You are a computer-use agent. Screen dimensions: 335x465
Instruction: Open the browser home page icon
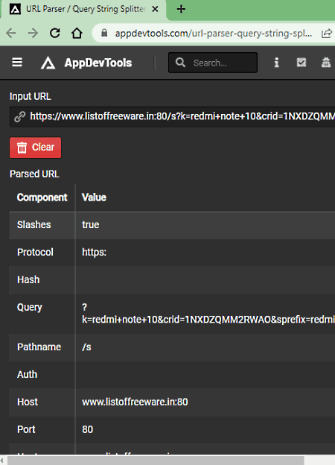tap(77, 33)
